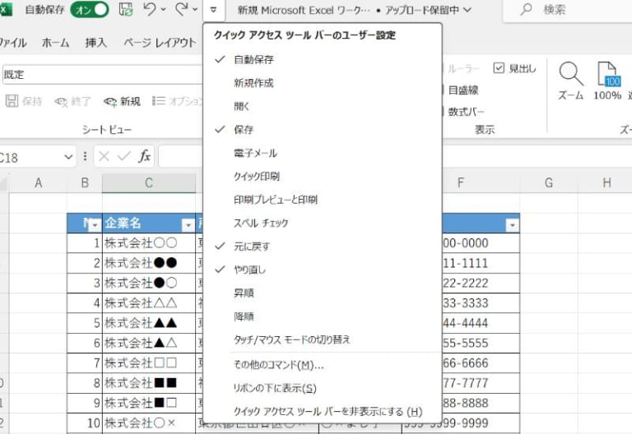Select 新規作成 from the menu
The width and height of the screenshot is (632, 434).
(x=323, y=83)
